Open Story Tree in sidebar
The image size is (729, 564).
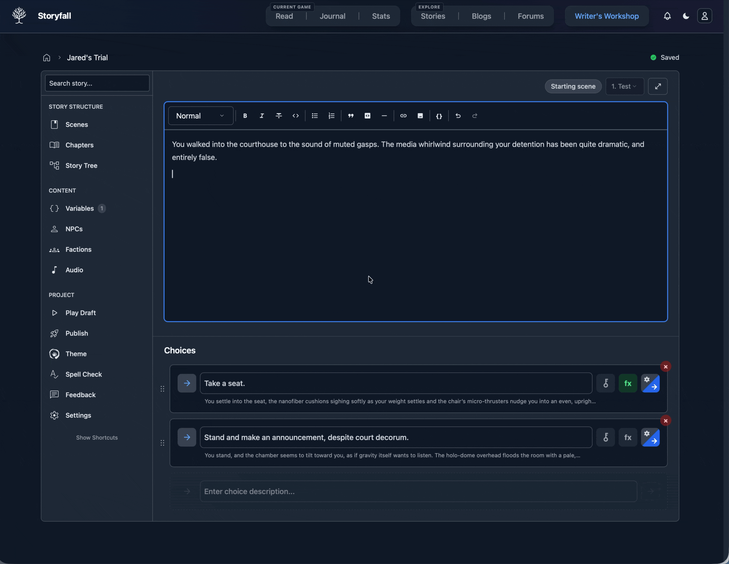pos(81,166)
